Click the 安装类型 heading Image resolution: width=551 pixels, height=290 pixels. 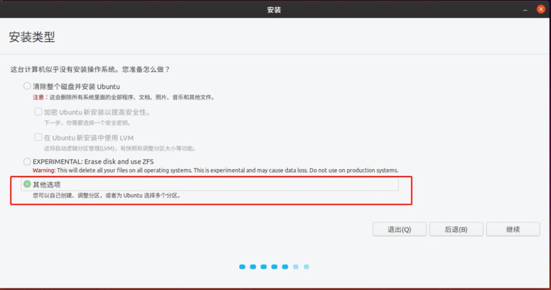[x=32, y=37]
